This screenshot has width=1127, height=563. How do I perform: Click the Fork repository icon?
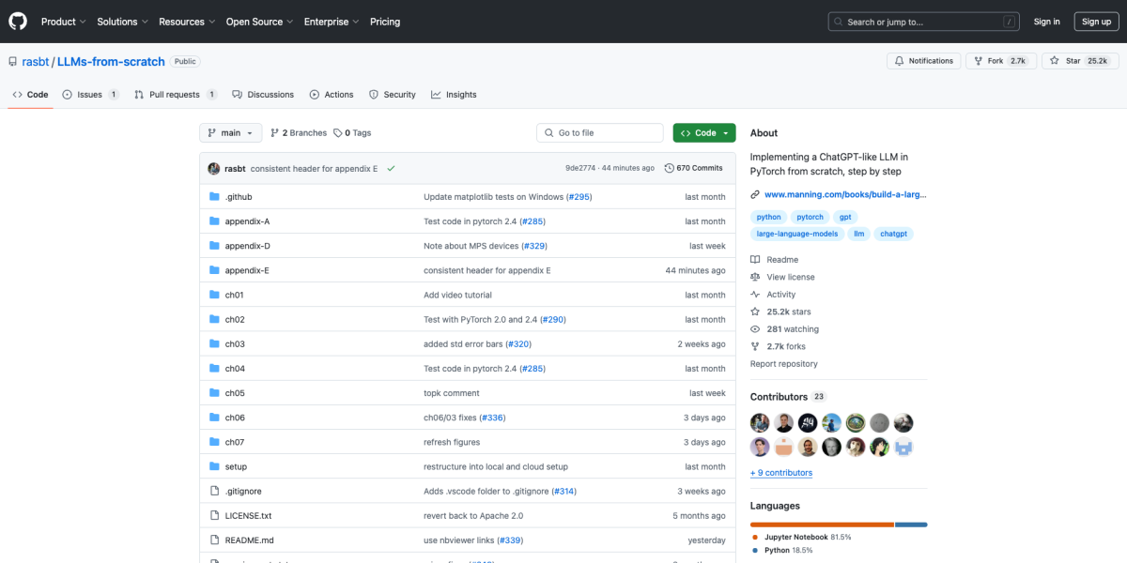pyautogui.click(x=978, y=61)
